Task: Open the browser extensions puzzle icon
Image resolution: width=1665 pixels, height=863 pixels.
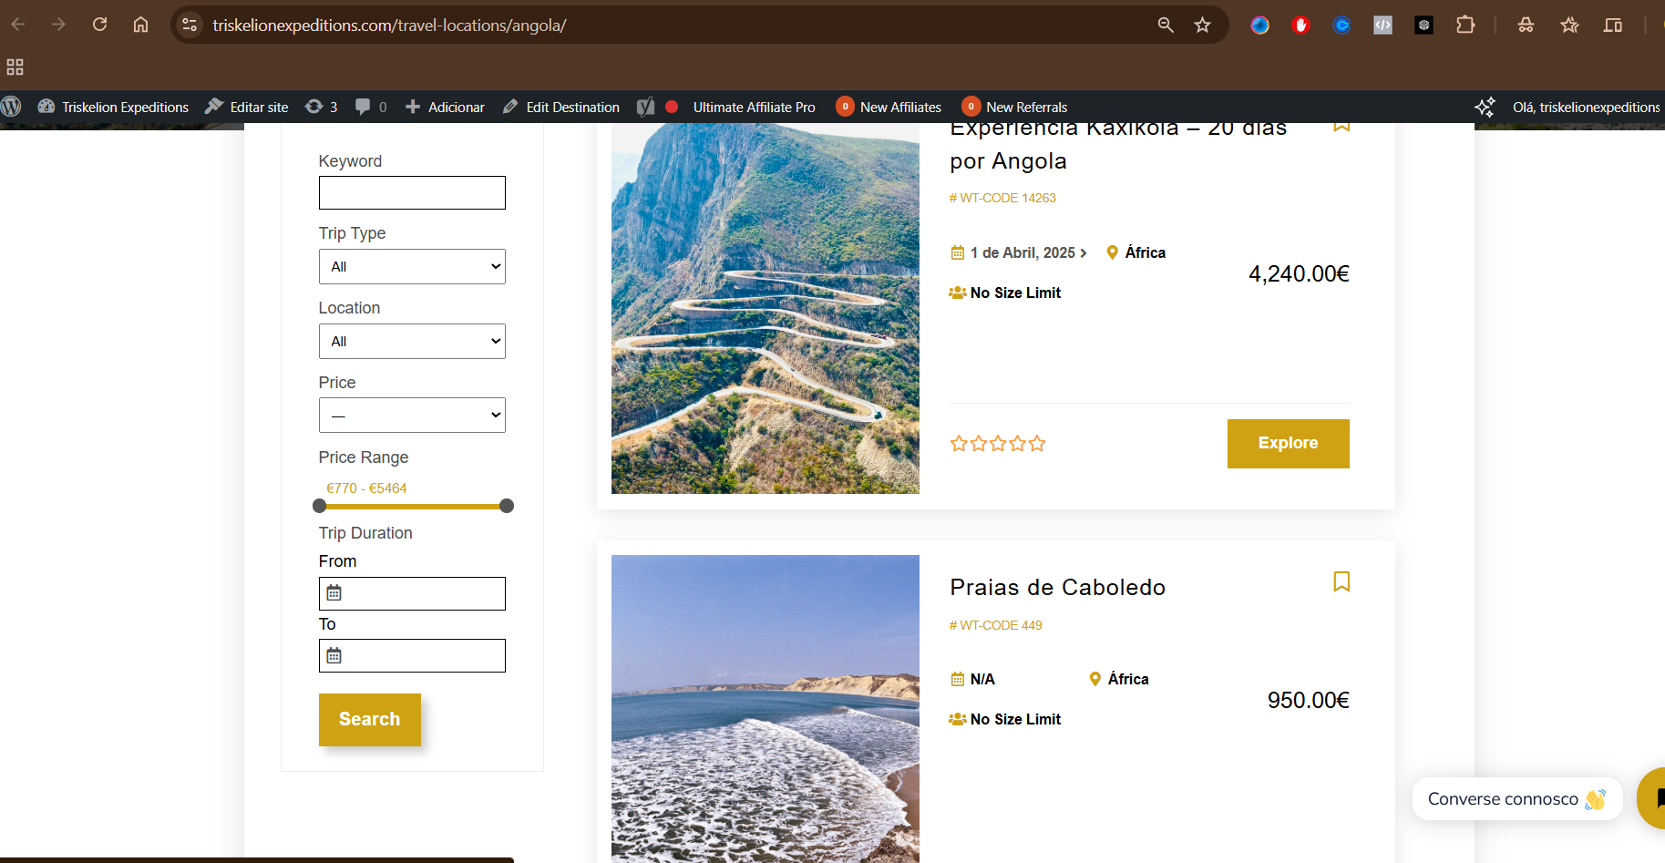Action: point(1465,25)
